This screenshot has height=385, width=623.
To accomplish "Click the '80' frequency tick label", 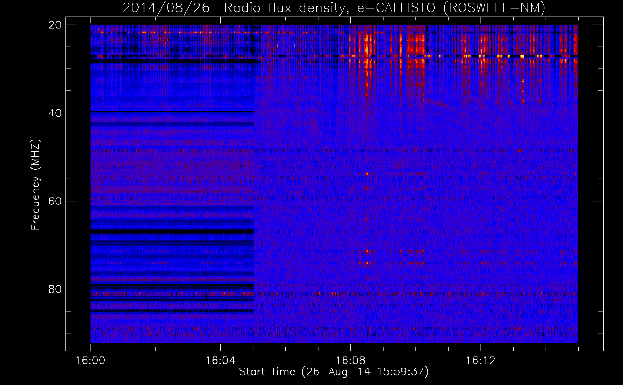I will 55,289.
